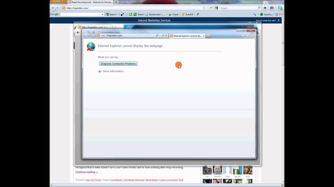Click Internet Explorer back button

point(87,35)
